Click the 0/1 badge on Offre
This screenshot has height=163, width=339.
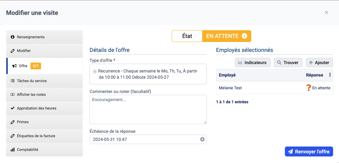(36, 66)
